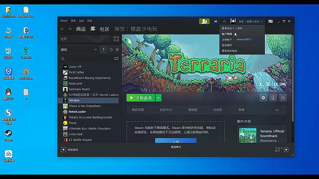Open launch options dropdown beside play button

(159, 98)
